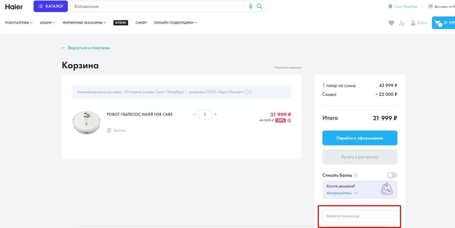
Task: Click the struck-through old price 43 999 ₽
Action: pos(266,120)
